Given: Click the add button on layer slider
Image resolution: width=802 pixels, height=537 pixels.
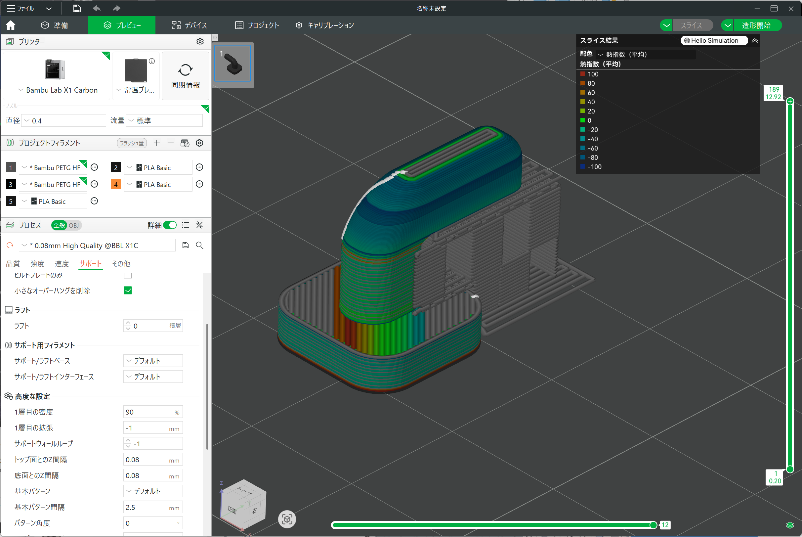Looking at the screenshot, I should [790, 101].
